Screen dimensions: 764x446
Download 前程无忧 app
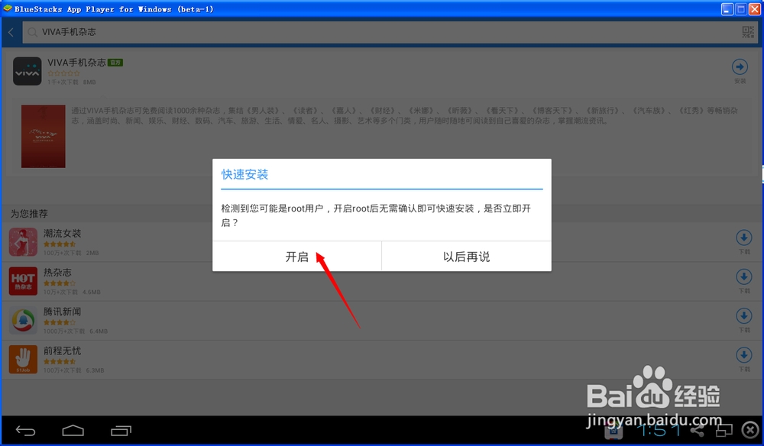(x=743, y=355)
